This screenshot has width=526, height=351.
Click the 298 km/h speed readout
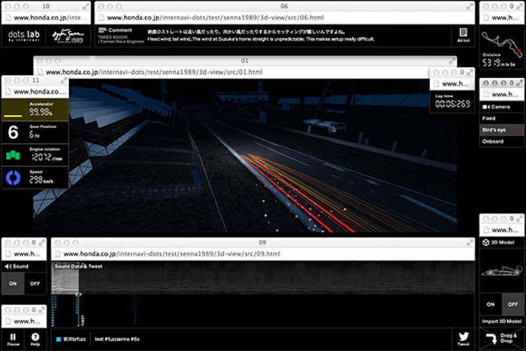[x=41, y=180]
